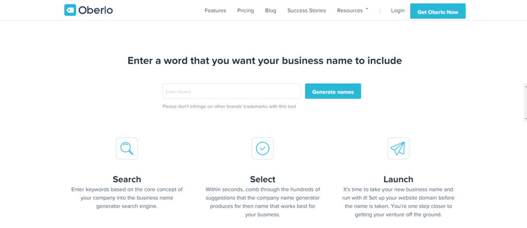Click the Generate names button
This screenshot has height=228, width=527.
(x=333, y=92)
